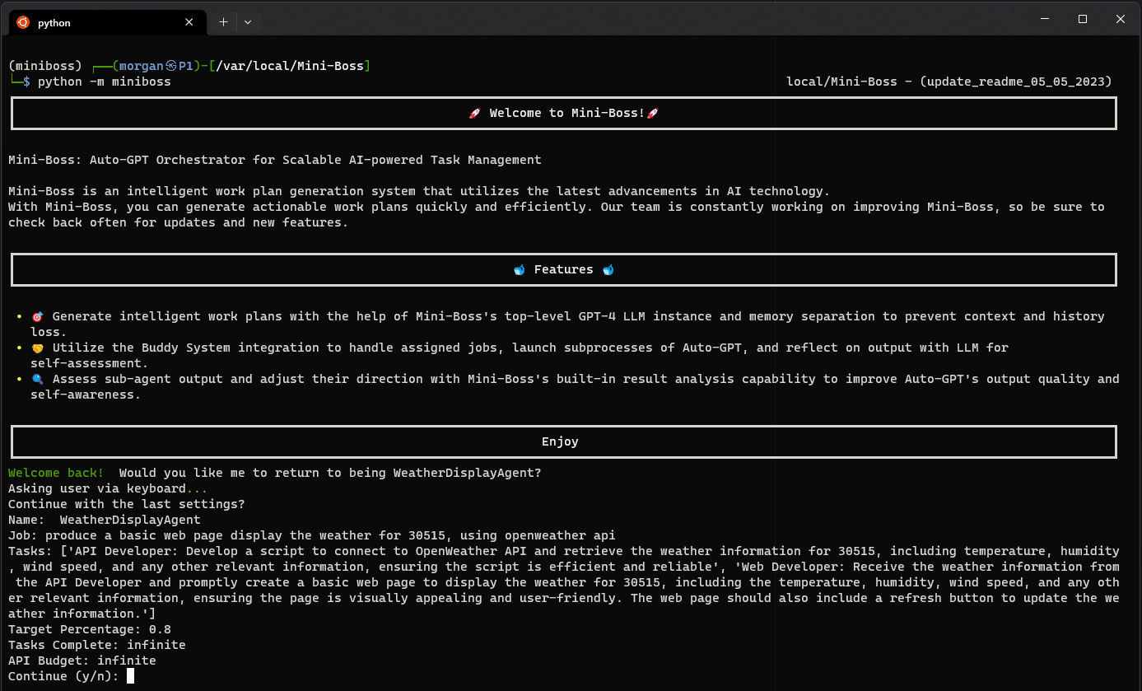Click the 'Mini-Boss: Auto-GPT Orchestrator' heading line
The image size is (1142, 691).
click(x=275, y=160)
